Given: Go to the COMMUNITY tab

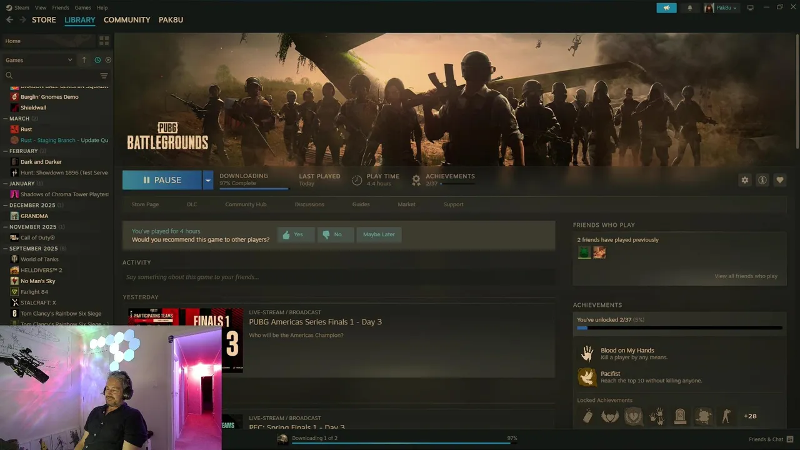Looking at the screenshot, I should pos(127,20).
